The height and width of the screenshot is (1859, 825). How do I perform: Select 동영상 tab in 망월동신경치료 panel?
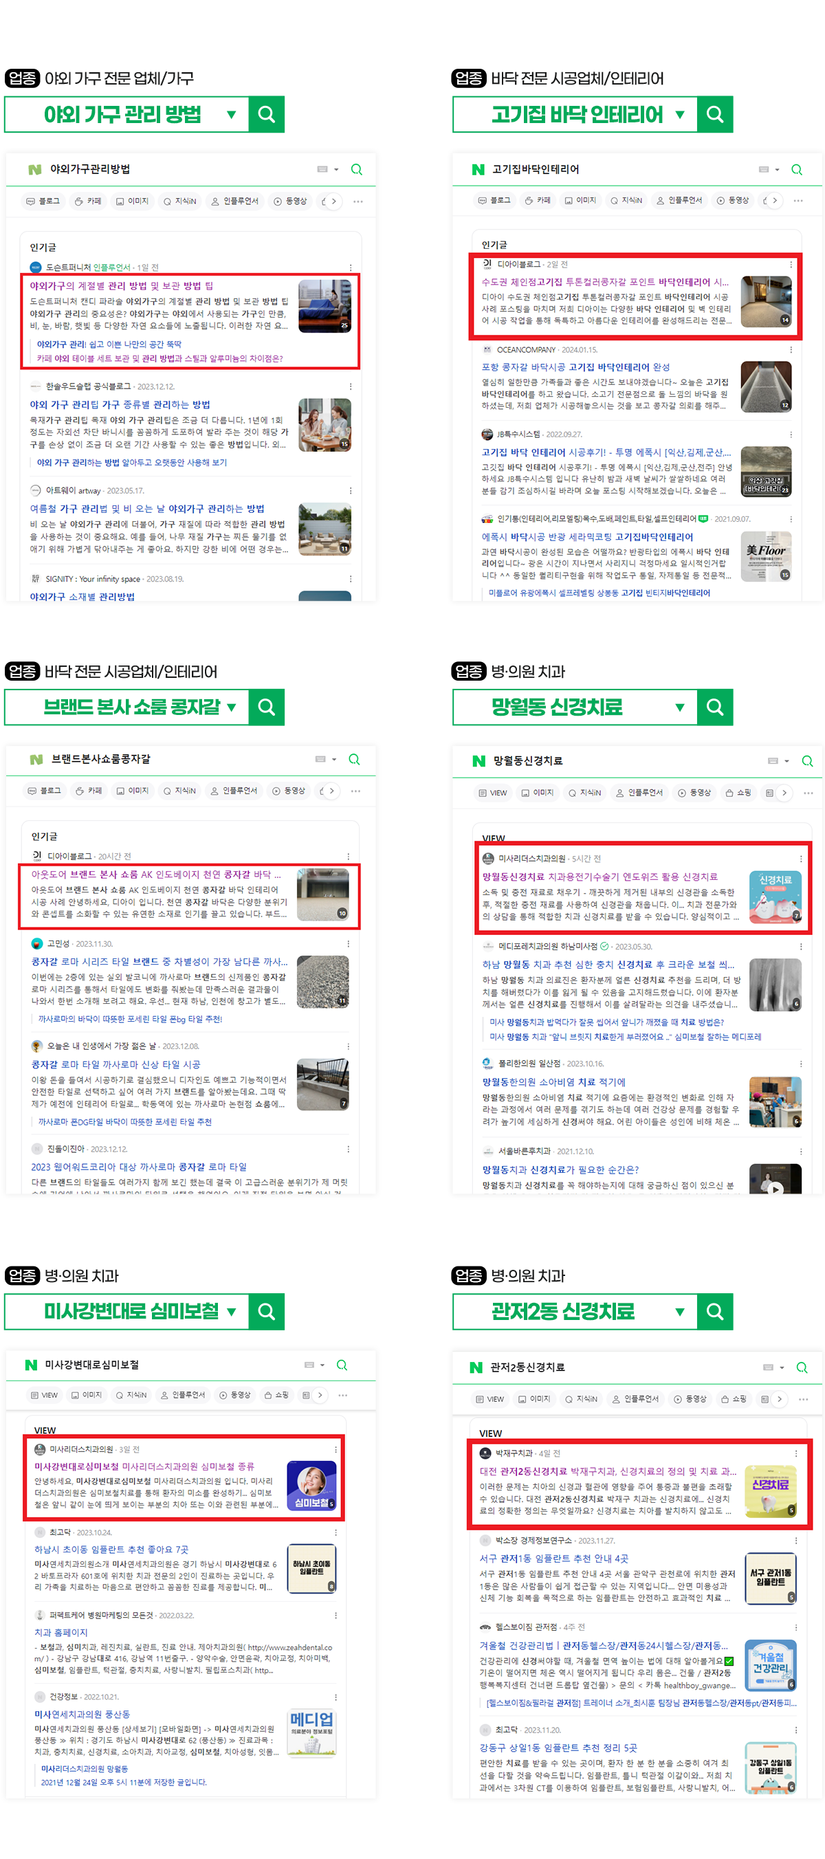click(x=694, y=793)
